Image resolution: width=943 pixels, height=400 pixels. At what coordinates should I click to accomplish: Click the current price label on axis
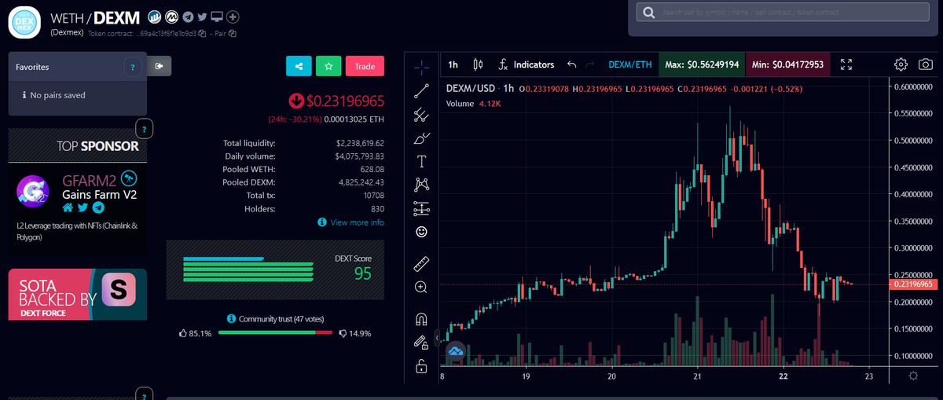913,284
